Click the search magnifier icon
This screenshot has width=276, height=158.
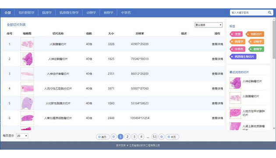[269, 13]
